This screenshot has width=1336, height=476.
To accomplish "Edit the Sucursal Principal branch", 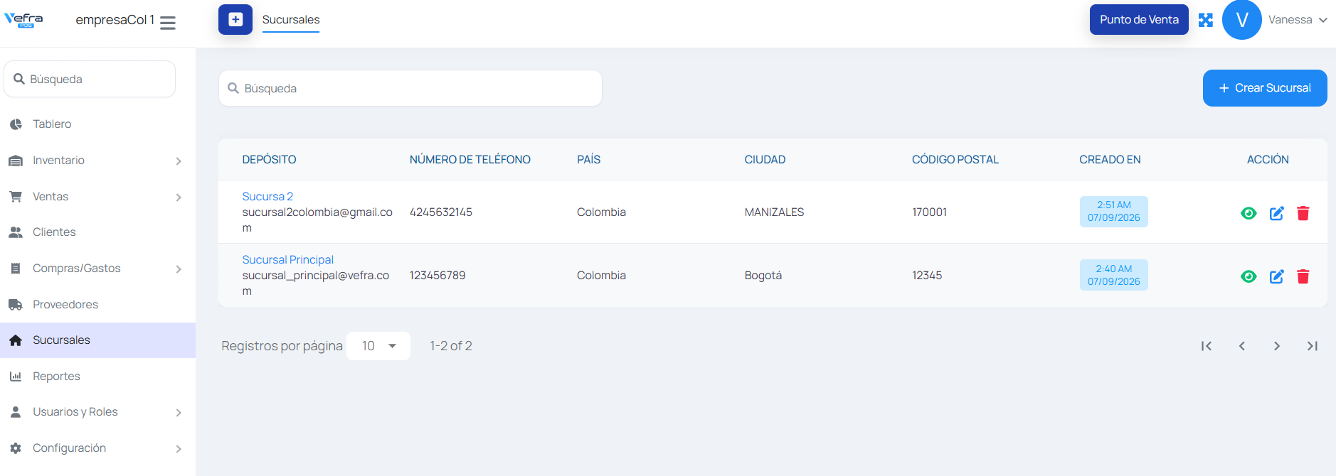I will 1277,276.
